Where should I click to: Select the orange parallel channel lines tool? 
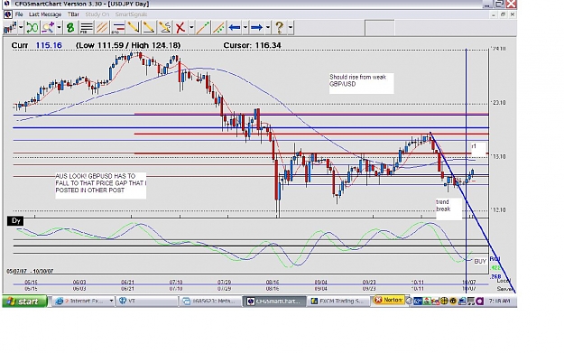(x=102, y=27)
